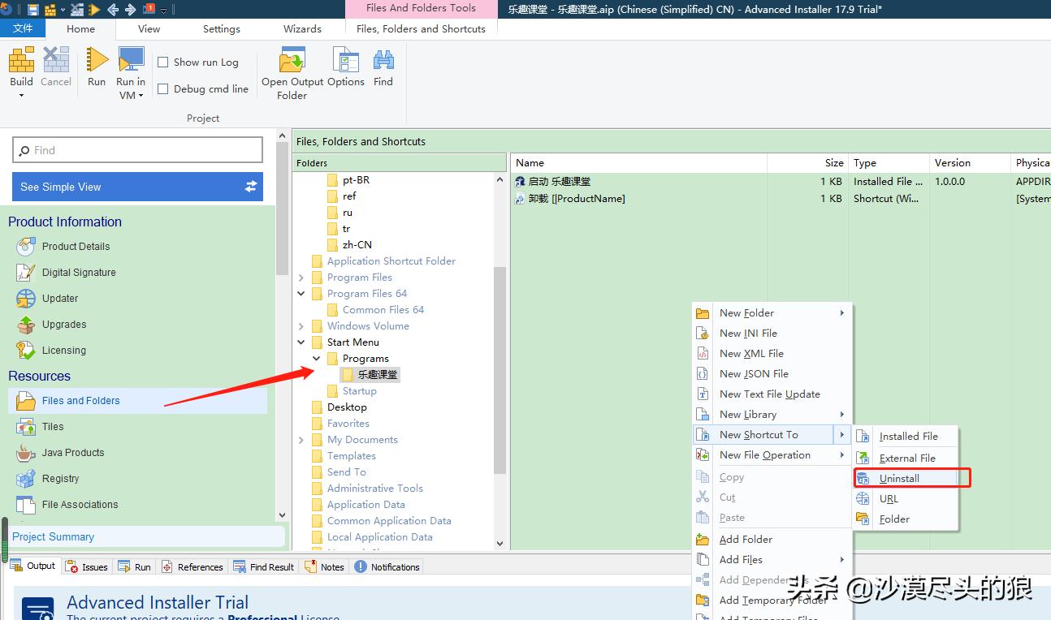The width and height of the screenshot is (1051, 620).
Task: Open the New File Operation submenu
Action: click(772, 455)
